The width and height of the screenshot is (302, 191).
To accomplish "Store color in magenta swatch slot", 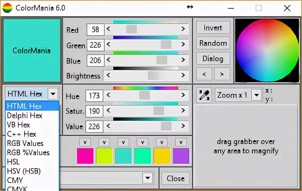I will [x=85, y=142].
